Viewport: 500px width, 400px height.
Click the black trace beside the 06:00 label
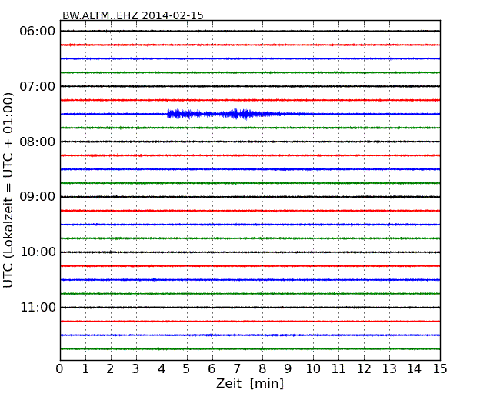point(250,32)
